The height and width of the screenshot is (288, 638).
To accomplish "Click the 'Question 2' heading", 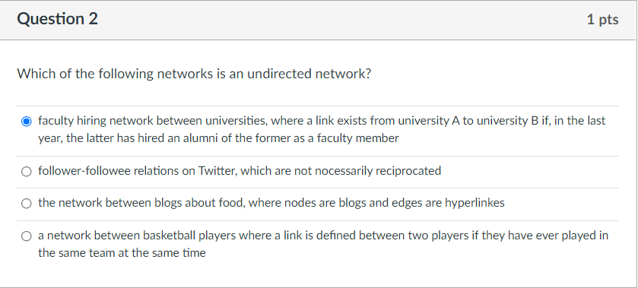I will [x=57, y=19].
